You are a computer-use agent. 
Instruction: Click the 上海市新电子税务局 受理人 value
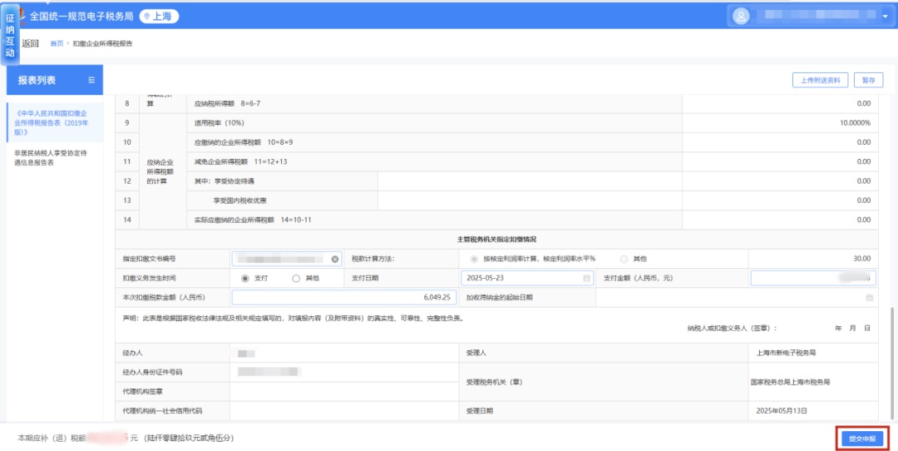tap(786, 353)
